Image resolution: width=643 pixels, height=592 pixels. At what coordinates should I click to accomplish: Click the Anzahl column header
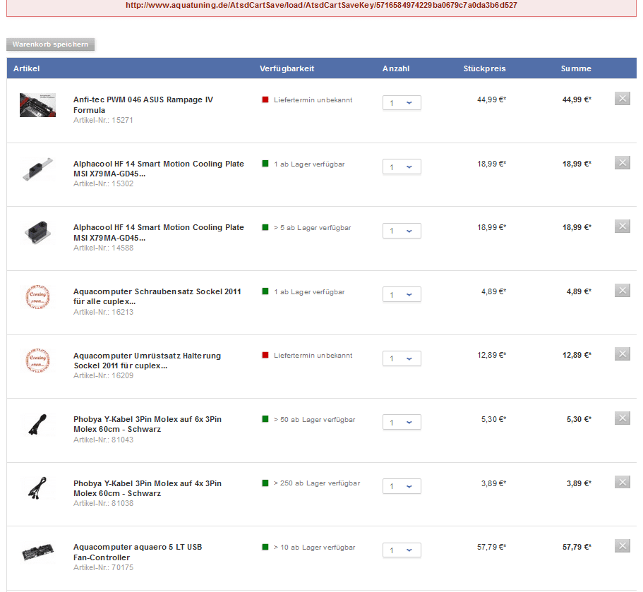[x=396, y=68]
